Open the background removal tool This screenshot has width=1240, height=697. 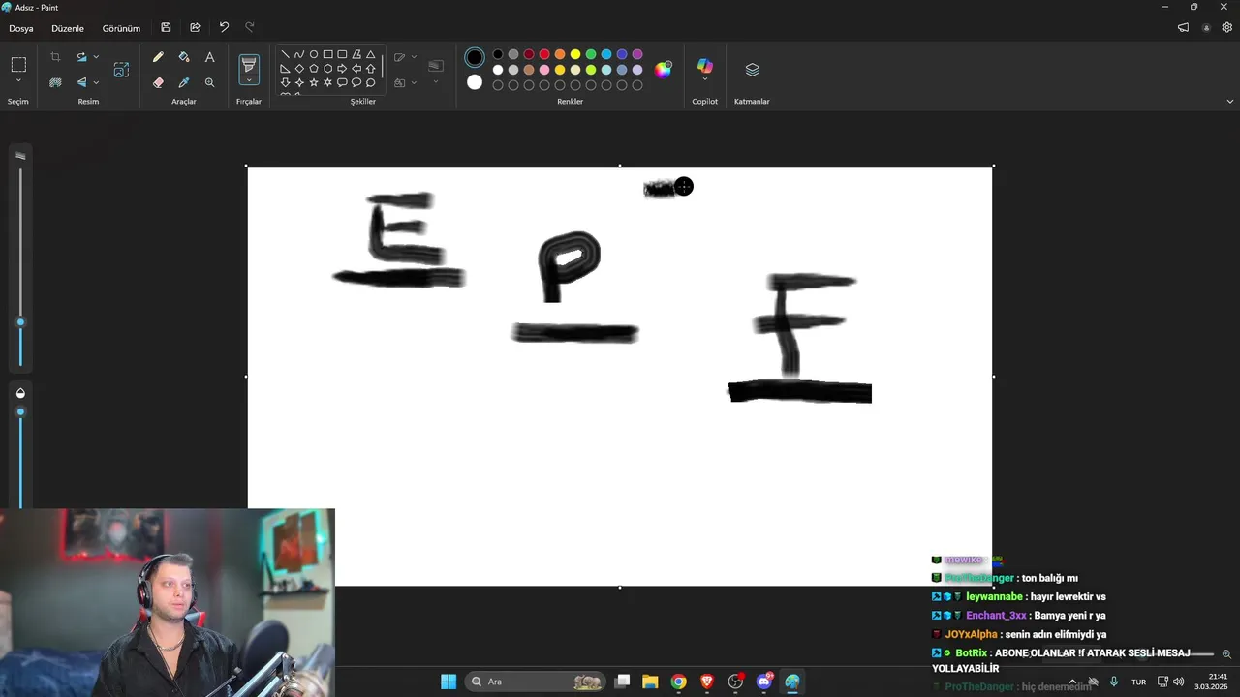(55, 82)
